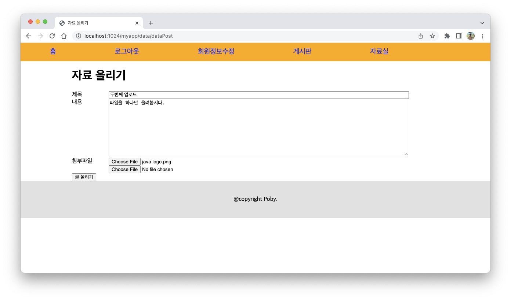Image resolution: width=511 pixels, height=300 pixels.
Task: Click Choose File beside java logo.png
Action: [124, 162]
